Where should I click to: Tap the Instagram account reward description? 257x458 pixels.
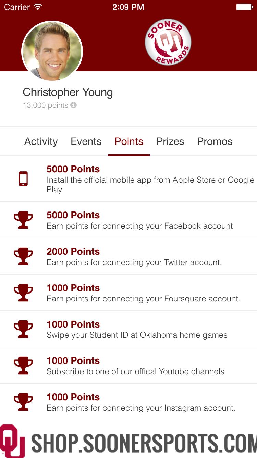pos(141,408)
